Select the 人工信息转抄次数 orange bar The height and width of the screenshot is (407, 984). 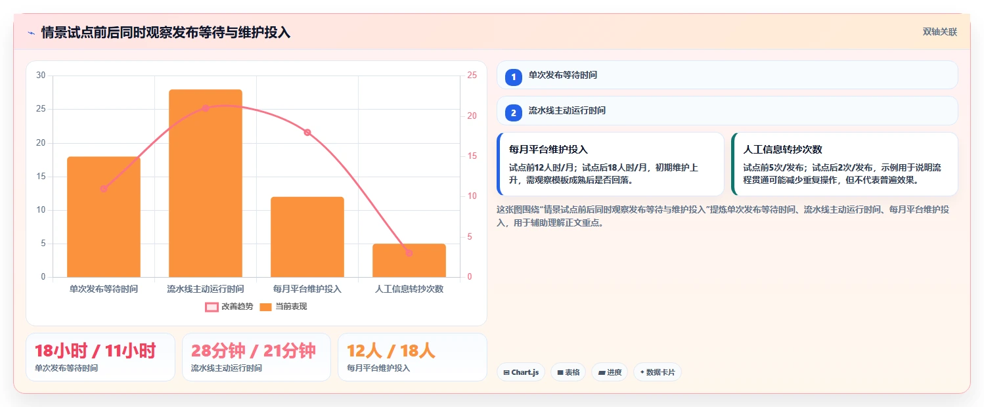tap(409, 261)
